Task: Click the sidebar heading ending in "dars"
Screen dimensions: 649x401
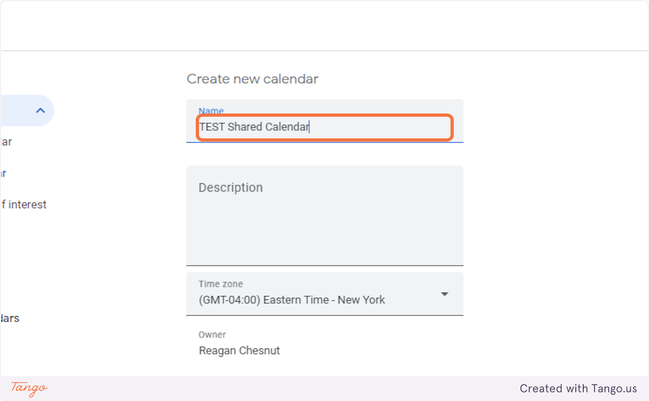Action: click(10, 318)
